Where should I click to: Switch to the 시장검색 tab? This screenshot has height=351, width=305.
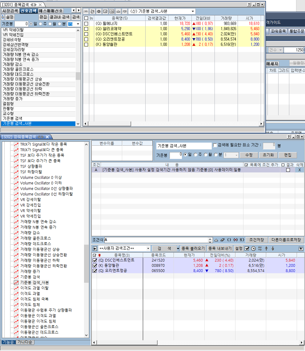click(10, 11)
